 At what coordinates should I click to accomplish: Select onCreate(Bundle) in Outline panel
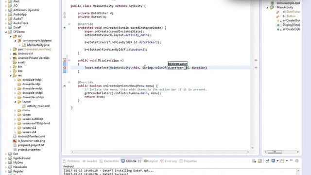pos(291,20)
